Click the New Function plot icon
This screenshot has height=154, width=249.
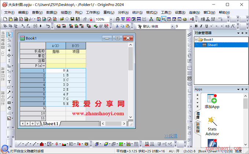coord(31,19)
